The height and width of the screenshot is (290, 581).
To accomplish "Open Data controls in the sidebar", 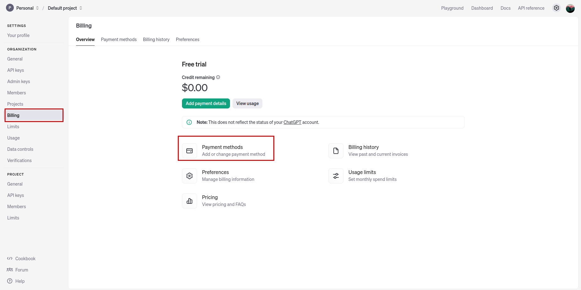I will (20, 149).
